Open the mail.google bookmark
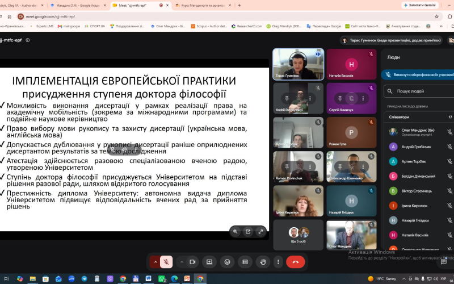The width and height of the screenshot is (454, 284). tap(69, 26)
